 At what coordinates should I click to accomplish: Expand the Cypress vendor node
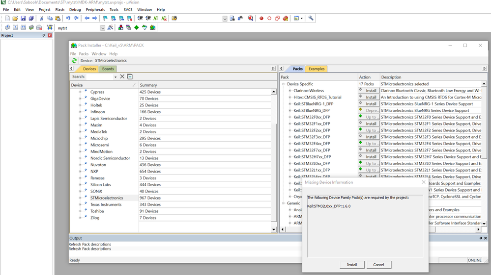(80, 92)
